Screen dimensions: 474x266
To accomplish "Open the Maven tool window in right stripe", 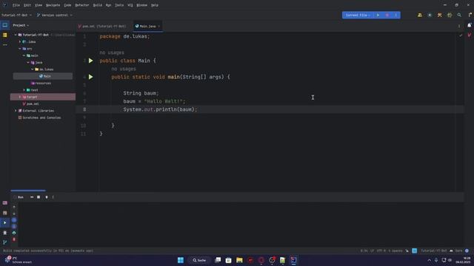I will pos(469,35).
